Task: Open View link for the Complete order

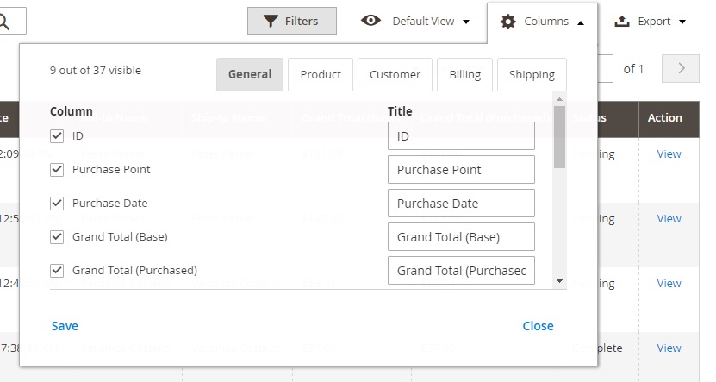Action: pyautogui.click(x=669, y=348)
